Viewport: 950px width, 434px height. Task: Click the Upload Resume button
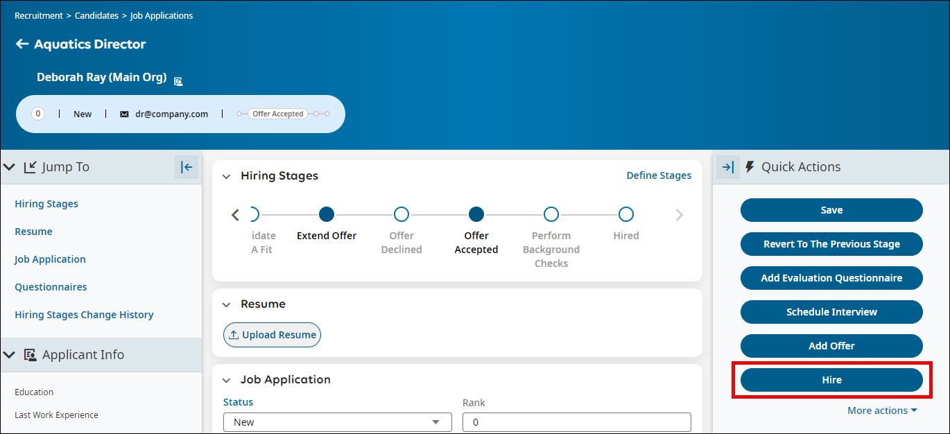[272, 335]
